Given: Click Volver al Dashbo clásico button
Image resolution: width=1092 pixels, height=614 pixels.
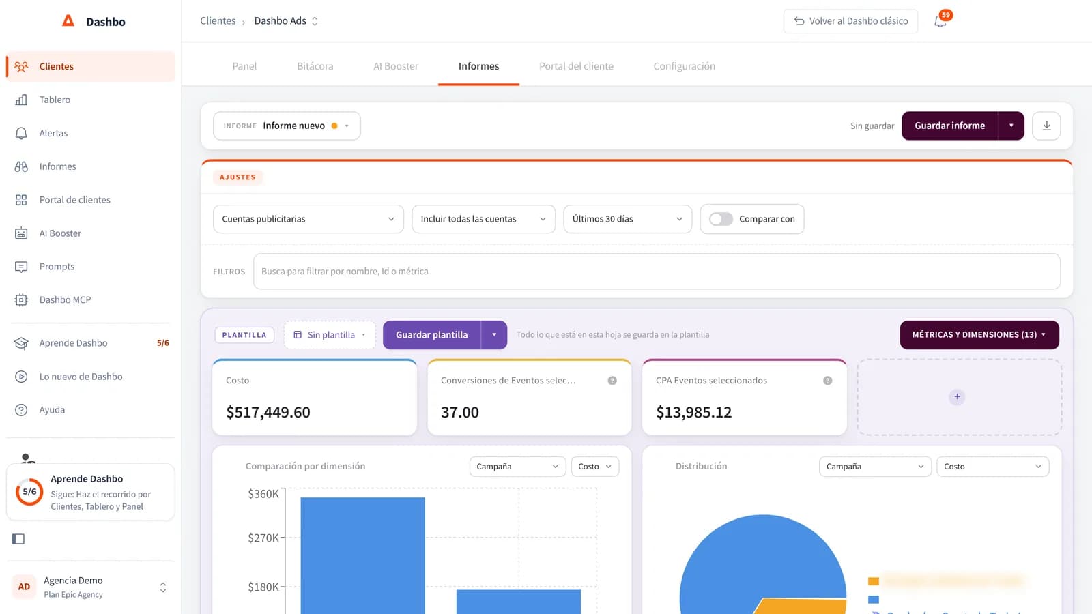Looking at the screenshot, I should 850,21.
